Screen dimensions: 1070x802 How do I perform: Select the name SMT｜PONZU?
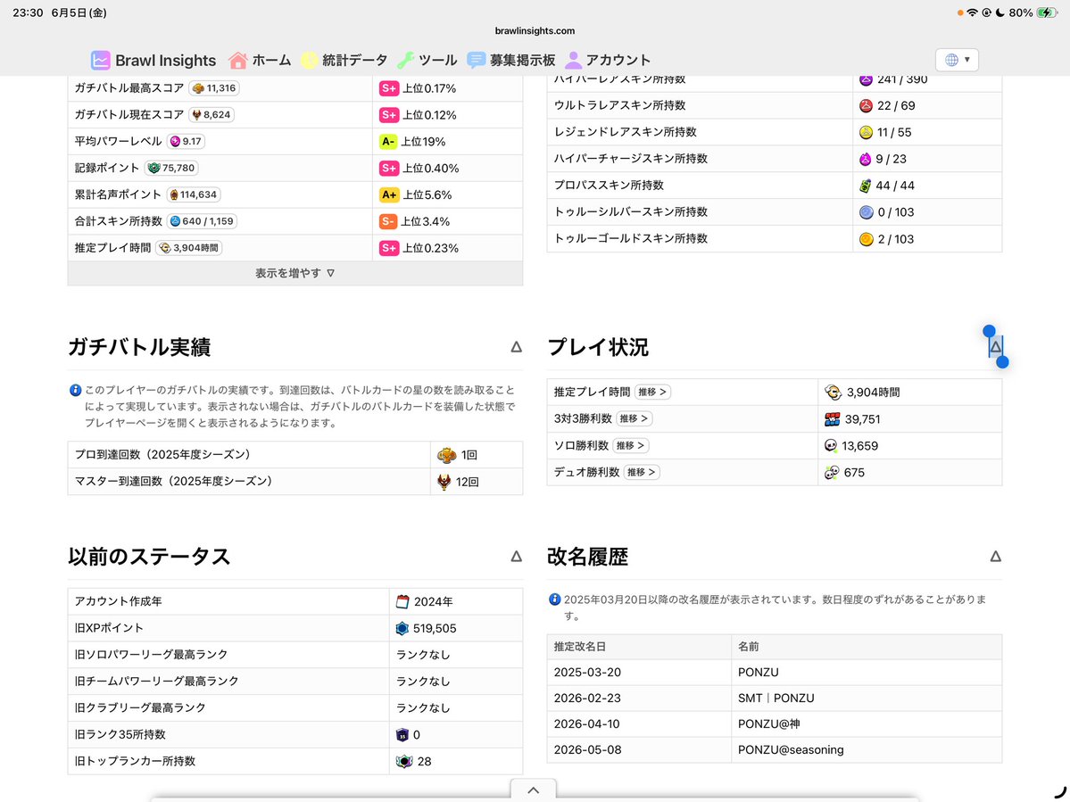(x=776, y=698)
